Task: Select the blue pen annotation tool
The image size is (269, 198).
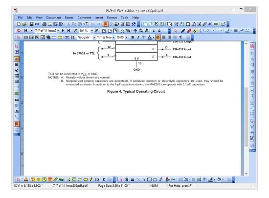Action: tap(183, 31)
